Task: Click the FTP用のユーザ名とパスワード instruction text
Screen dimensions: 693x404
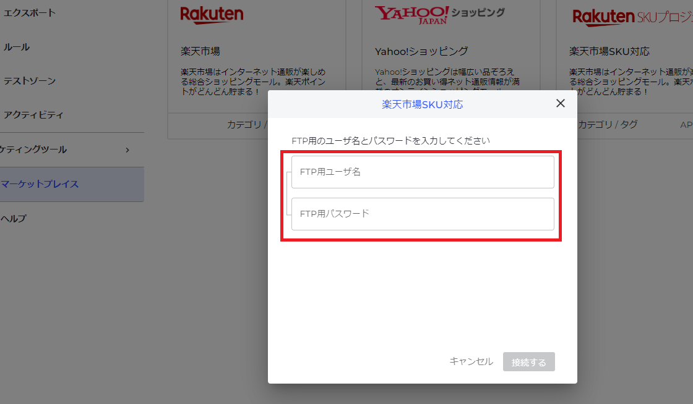Action: tap(390, 141)
